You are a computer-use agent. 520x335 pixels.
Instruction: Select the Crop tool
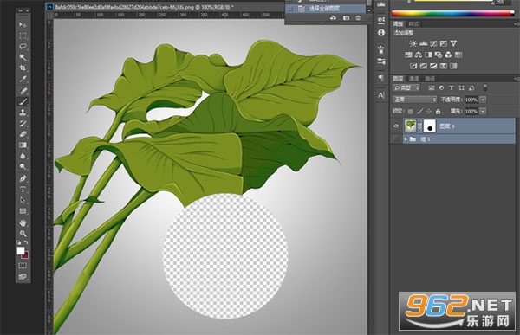[x=23, y=68]
